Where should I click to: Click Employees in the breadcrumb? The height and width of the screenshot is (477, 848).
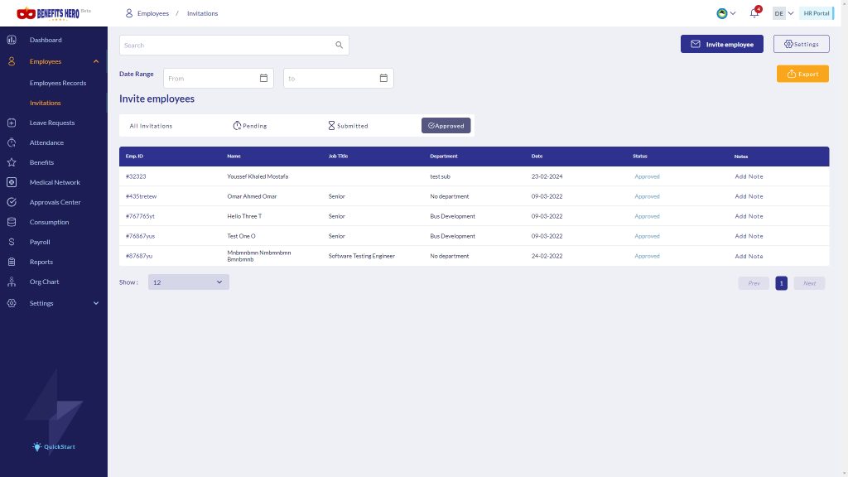tap(153, 13)
